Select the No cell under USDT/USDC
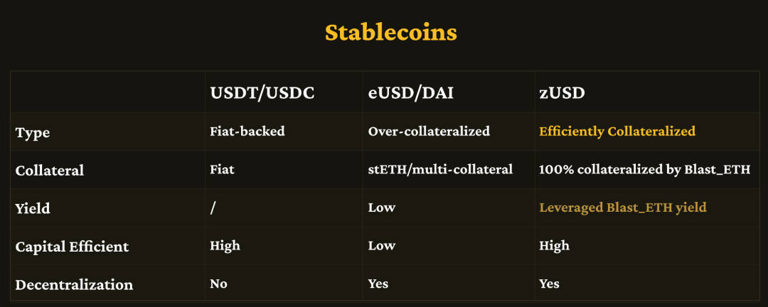Screen dimensions: 768x307 218,284
